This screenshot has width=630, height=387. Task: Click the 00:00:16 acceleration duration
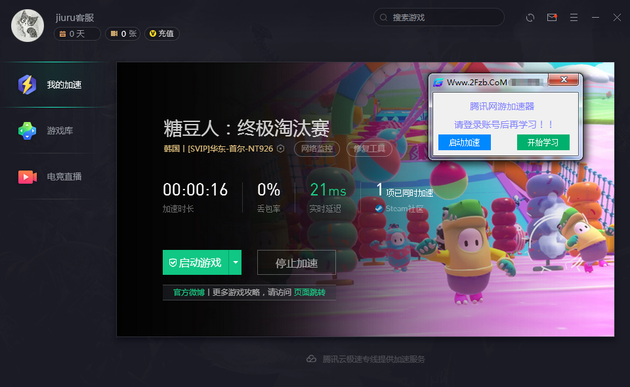196,190
